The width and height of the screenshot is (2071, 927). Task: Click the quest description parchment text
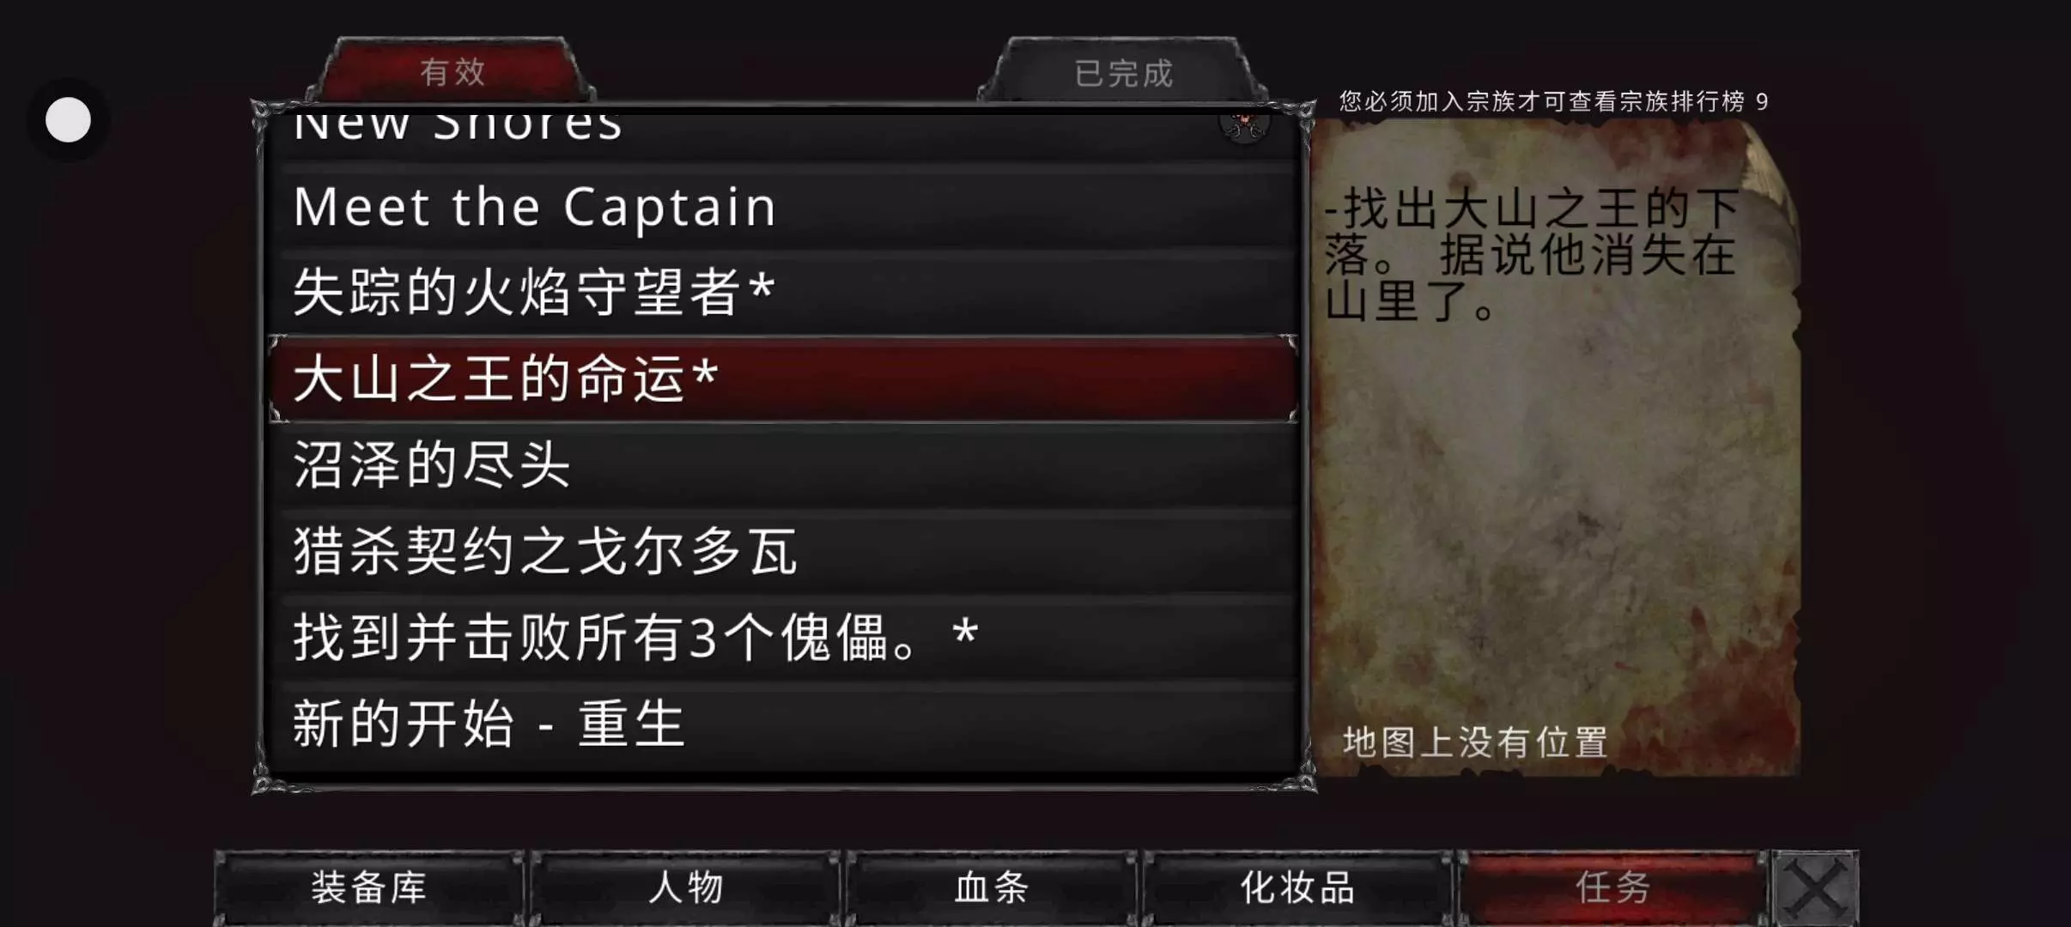pos(1532,255)
